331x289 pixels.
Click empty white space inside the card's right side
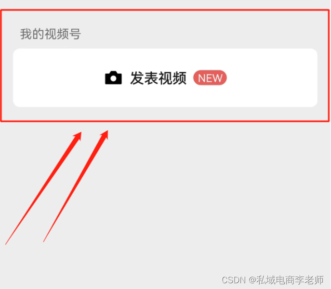click(272, 78)
